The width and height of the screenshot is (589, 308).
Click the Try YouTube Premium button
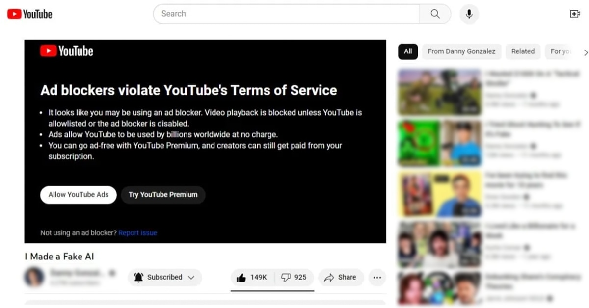click(x=163, y=195)
